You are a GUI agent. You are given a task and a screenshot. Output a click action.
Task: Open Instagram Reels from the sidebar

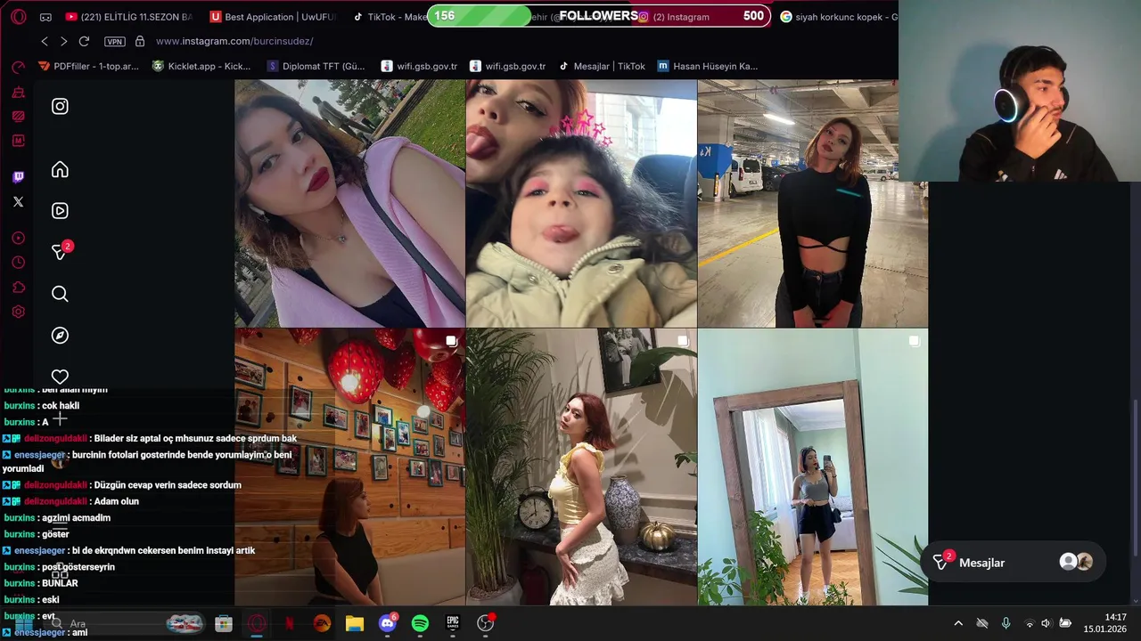click(x=60, y=211)
